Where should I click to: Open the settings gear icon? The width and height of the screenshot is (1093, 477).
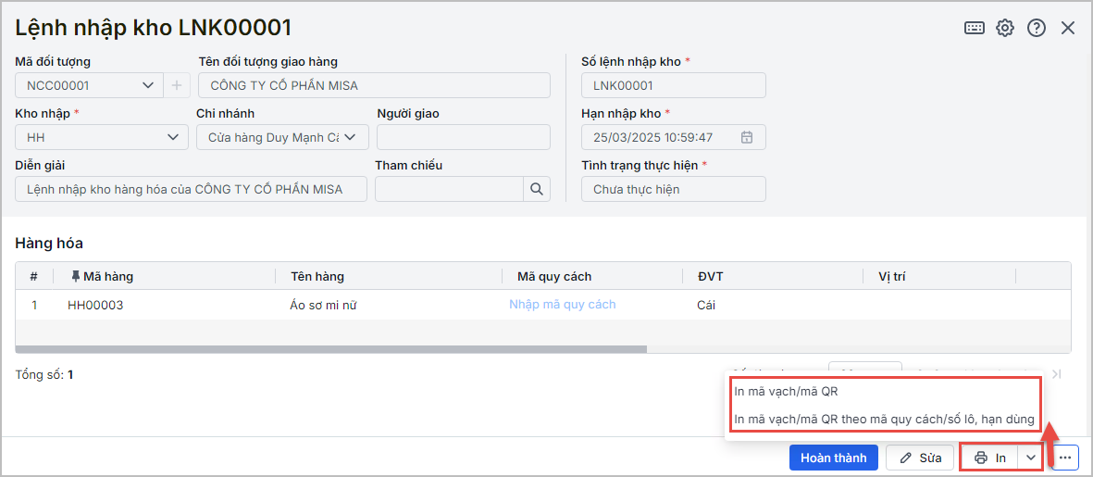[x=1005, y=28]
